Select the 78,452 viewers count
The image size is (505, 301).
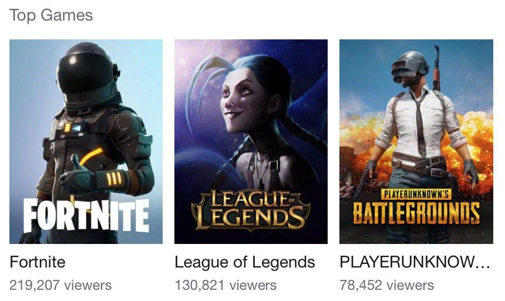(387, 285)
